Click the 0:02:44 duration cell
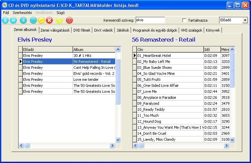Image resolution: width=251 pixels, height=163 pixels. [212, 91]
